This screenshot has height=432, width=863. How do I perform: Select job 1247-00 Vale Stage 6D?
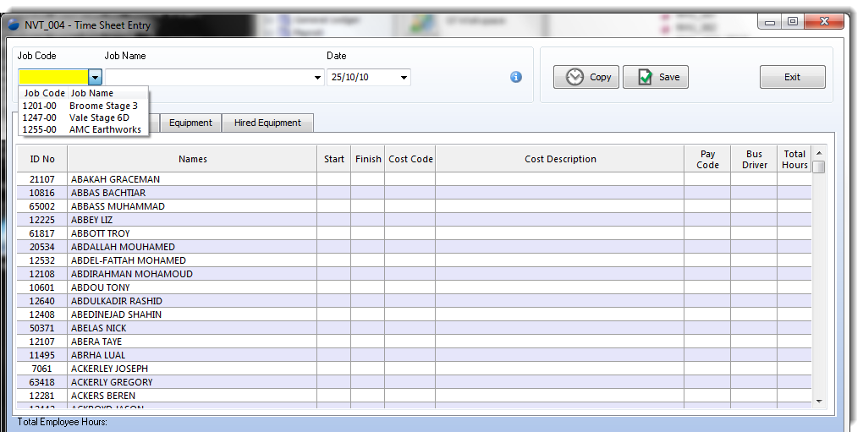pos(83,118)
